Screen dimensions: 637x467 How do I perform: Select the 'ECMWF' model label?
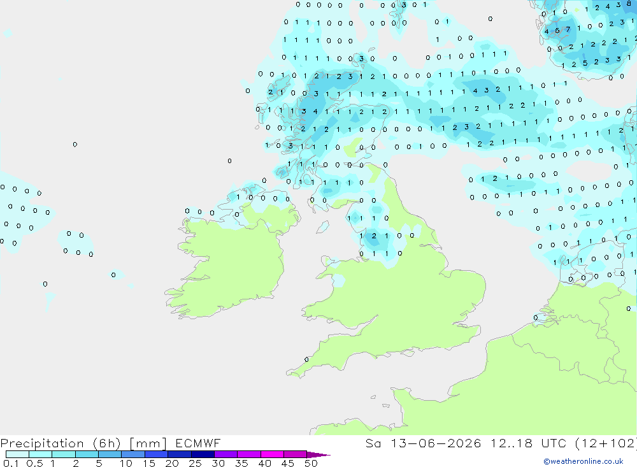(x=198, y=443)
